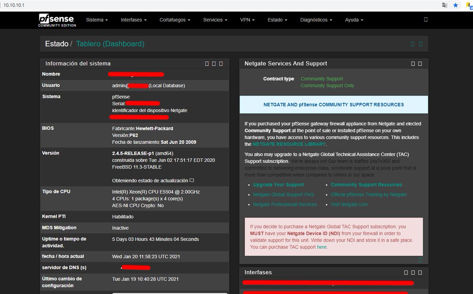Click the 'here' link to purchase TAC support
This screenshot has height=294, width=473.
coord(322,247)
